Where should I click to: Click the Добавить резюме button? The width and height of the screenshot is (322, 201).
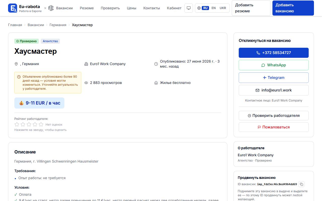(251, 8)
